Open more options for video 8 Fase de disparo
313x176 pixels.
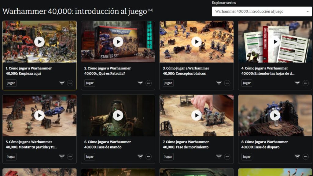(x=306, y=157)
